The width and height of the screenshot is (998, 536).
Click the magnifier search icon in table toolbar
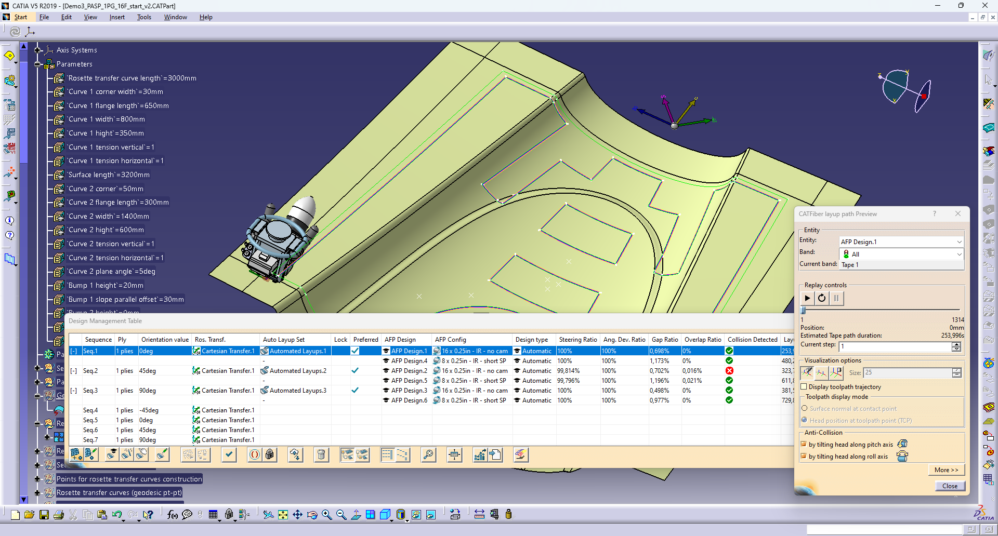428,455
